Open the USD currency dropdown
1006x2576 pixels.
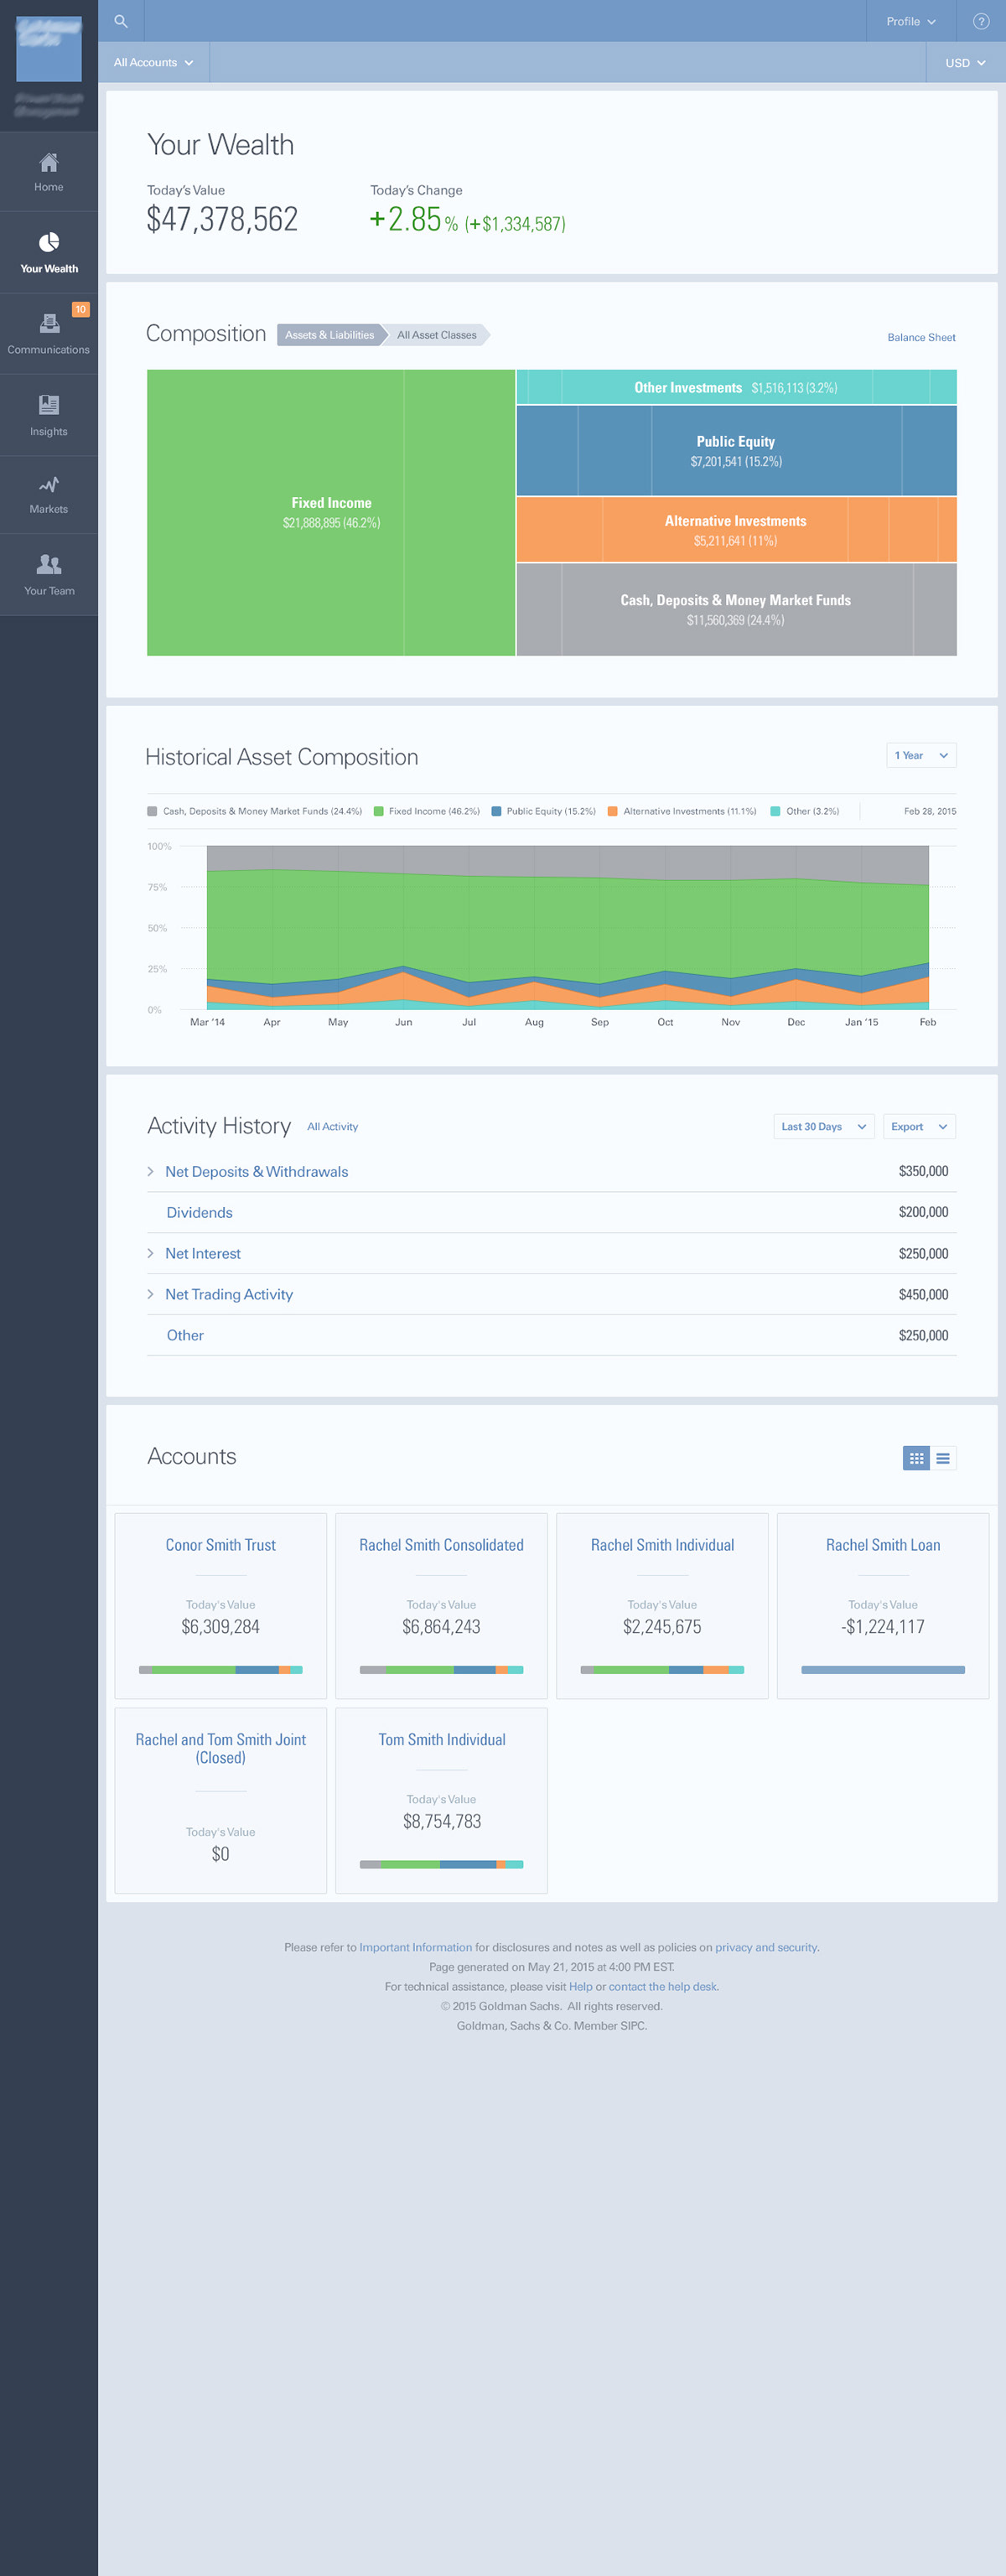966,62
